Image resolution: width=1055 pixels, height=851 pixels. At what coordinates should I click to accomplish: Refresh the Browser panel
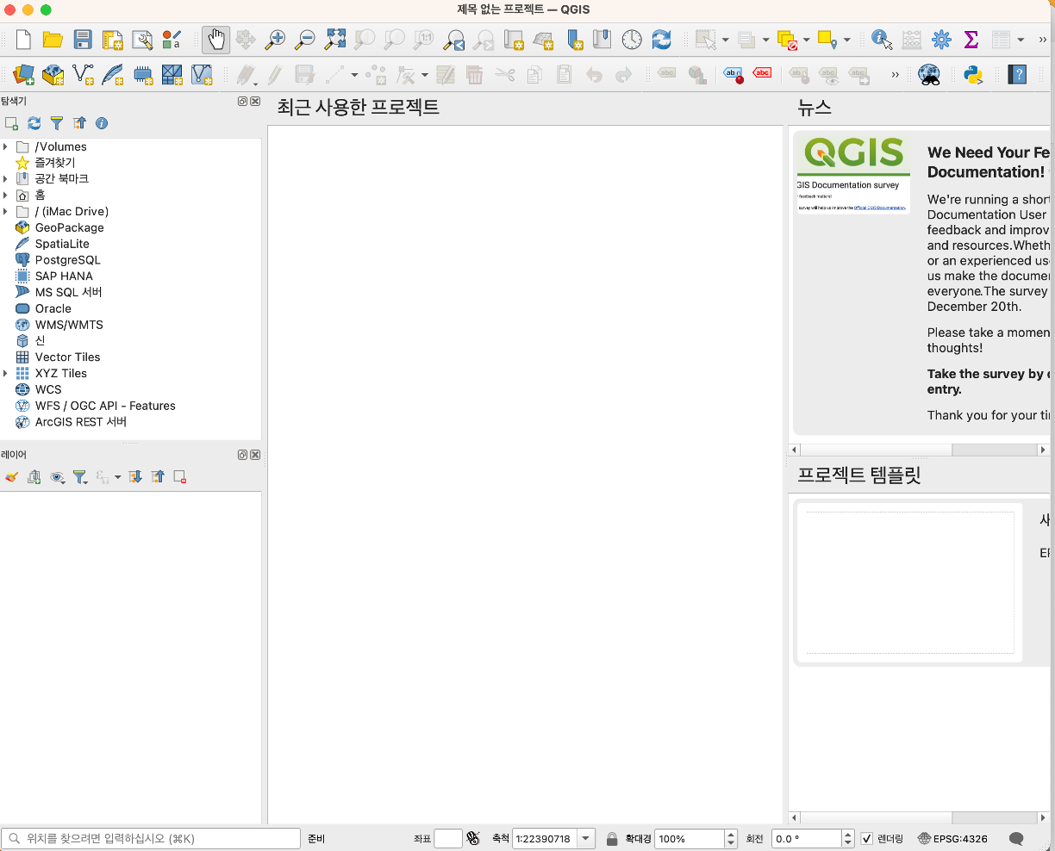tap(34, 123)
